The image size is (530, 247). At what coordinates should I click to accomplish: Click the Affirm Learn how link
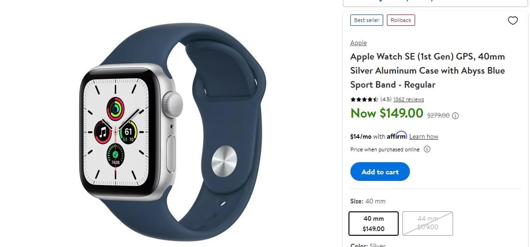click(x=424, y=136)
